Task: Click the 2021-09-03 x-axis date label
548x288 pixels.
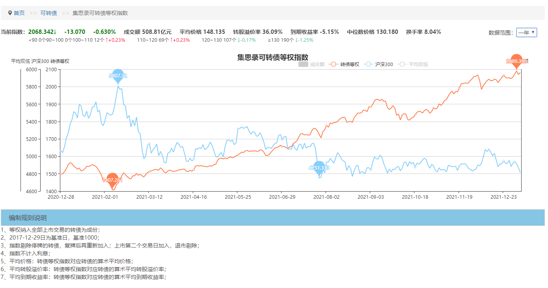Action: coord(370,196)
